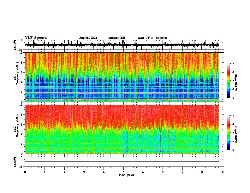The image size is (250, 193).
Task: Click time axis tick label '6'
Action: point(143,172)
